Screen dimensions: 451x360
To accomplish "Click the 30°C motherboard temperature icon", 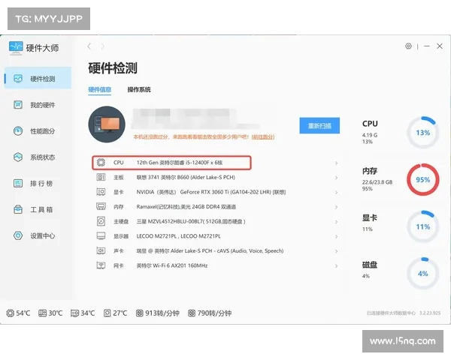I will (x=42, y=313).
